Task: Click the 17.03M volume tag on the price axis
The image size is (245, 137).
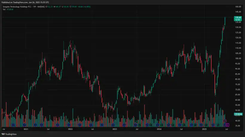Action: pos(238,114)
